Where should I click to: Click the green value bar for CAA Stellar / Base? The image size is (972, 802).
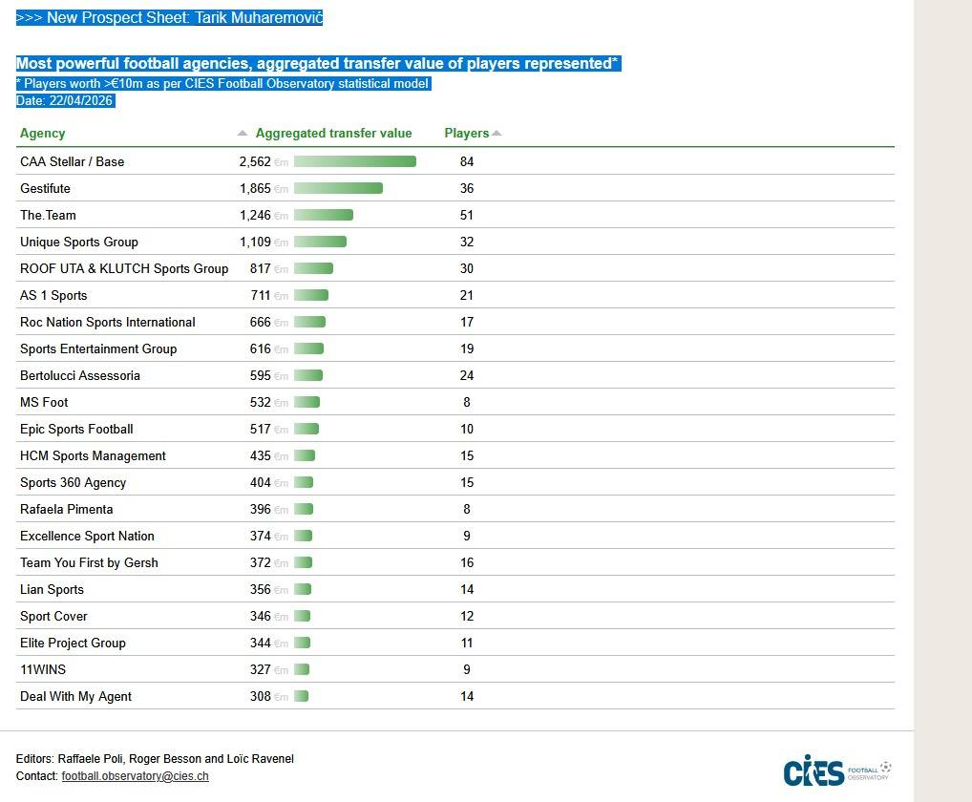coord(354,162)
